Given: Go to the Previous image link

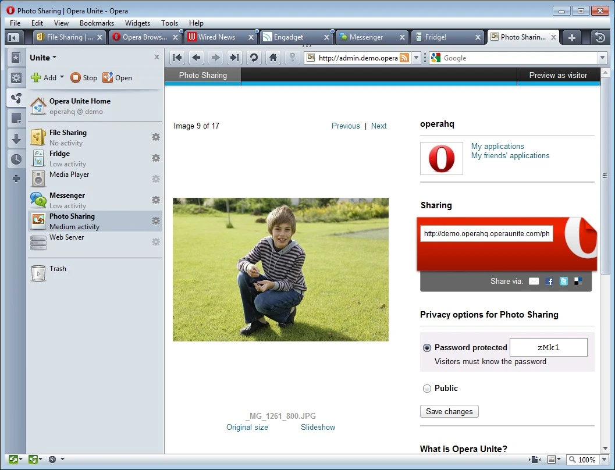Looking at the screenshot, I should point(346,126).
